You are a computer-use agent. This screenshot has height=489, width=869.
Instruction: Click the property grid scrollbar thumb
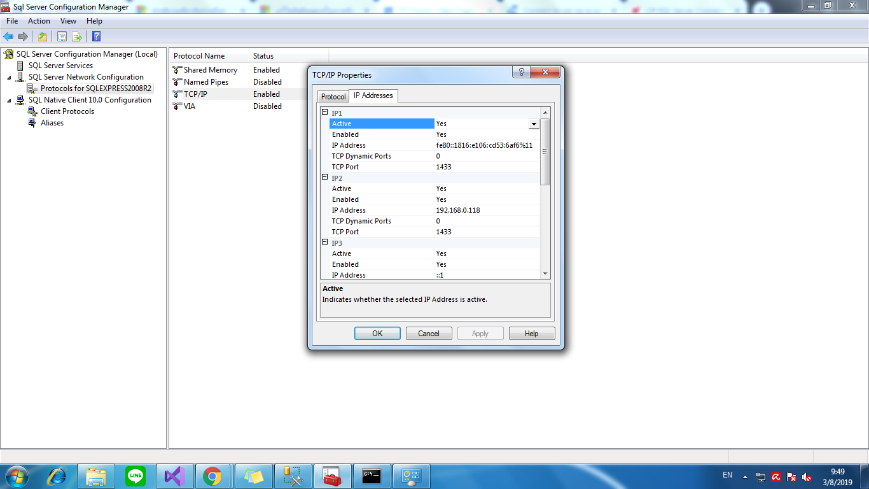pos(545,152)
